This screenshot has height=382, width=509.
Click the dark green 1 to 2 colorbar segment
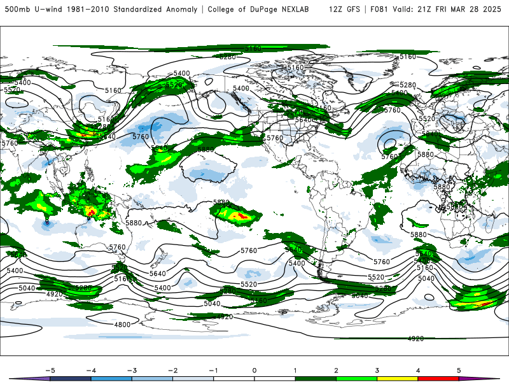coord(316,379)
